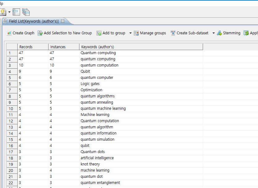Click the Create Sub-dataset button
The image size is (258, 188).
coord(189,33)
